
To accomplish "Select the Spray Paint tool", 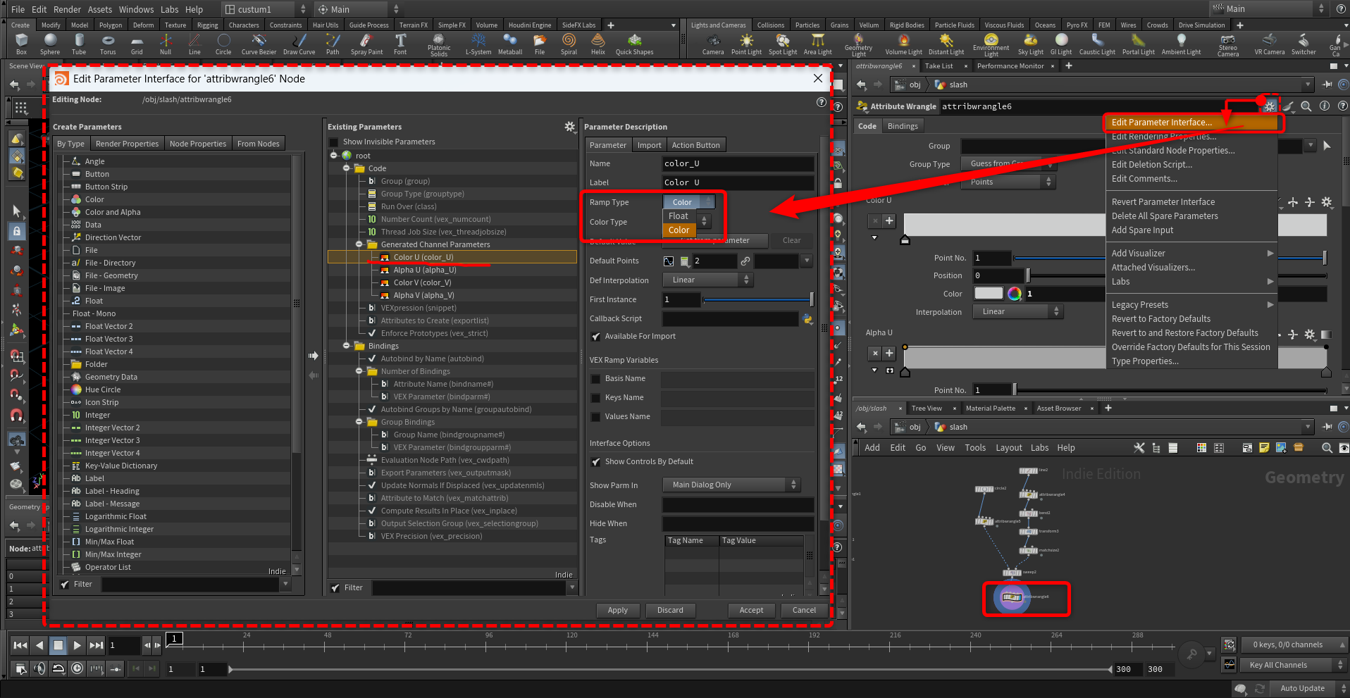I will pos(366,44).
